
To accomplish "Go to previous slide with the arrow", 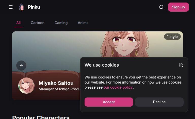I will [21, 65].
